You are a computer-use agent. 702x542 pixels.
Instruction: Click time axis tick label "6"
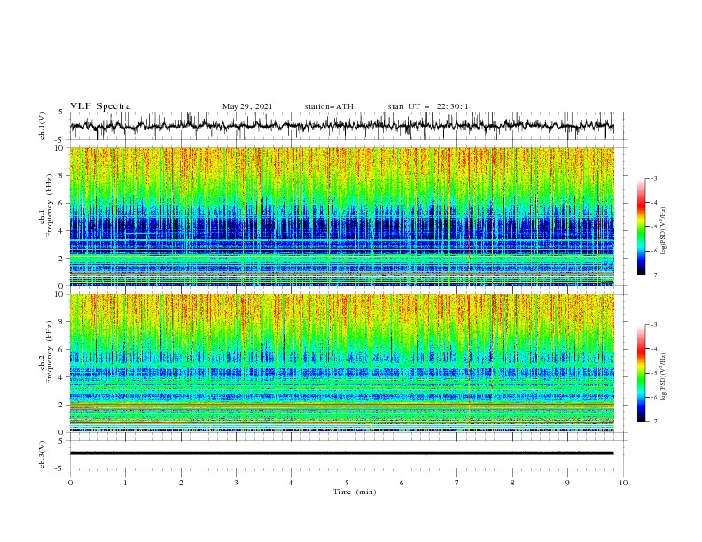click(x=402, y=483)
